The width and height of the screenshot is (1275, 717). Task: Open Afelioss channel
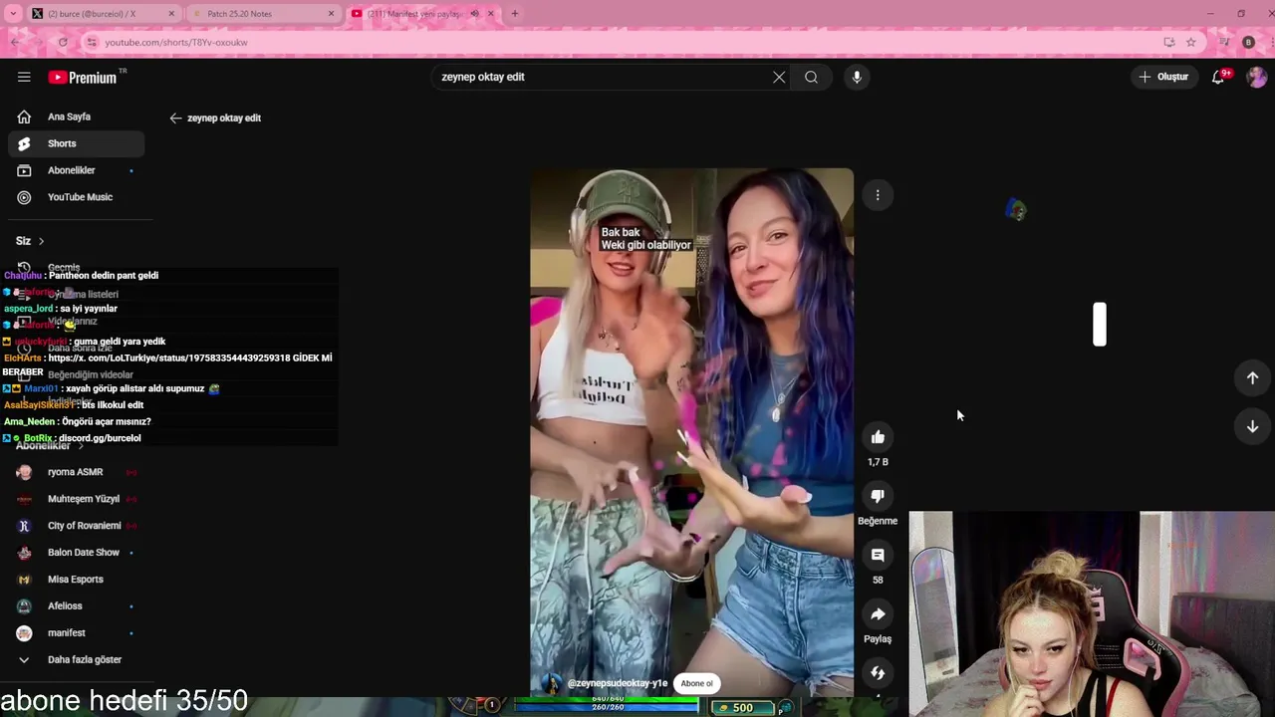tap(76, 606)
